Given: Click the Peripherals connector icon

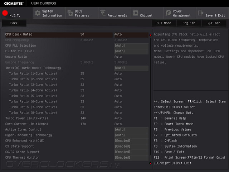Looking at the screenshot, I should tap(103, 13).
